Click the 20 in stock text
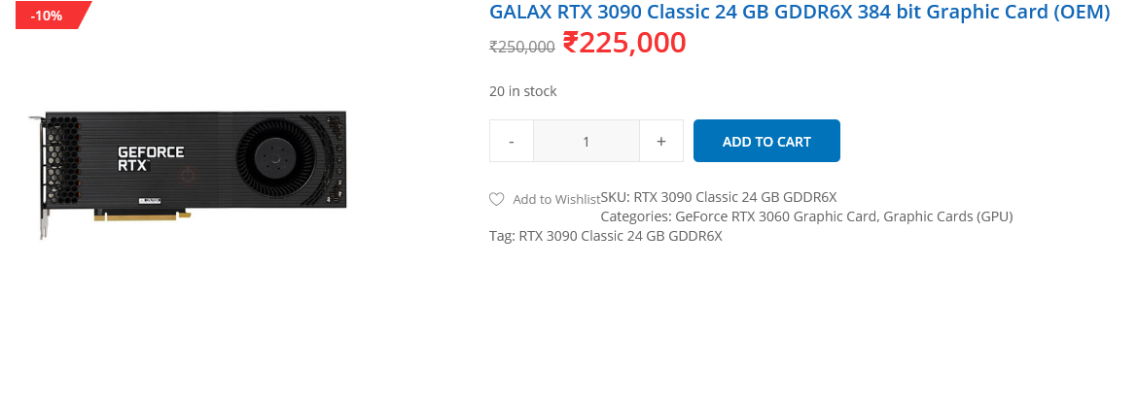 coord(523,91)
